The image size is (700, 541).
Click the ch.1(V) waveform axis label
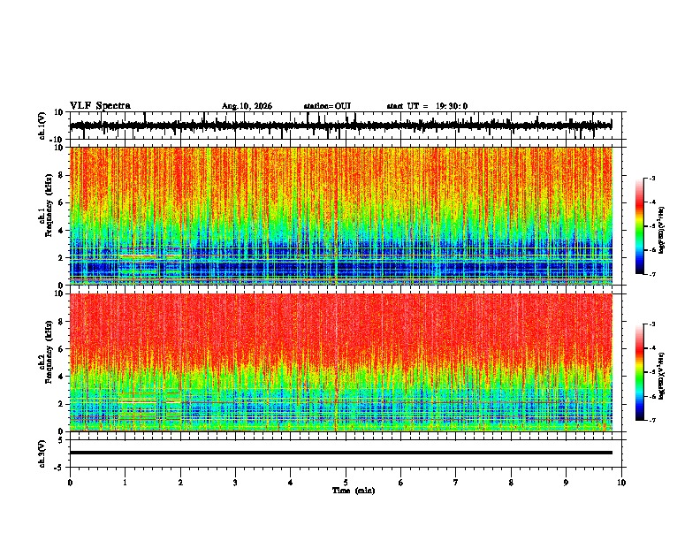point(42,126)
